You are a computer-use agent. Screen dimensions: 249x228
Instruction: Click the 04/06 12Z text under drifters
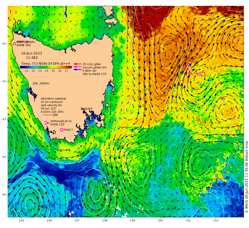point(57,124)
